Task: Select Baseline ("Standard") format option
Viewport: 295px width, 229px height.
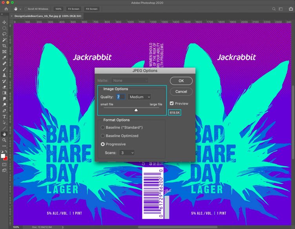Action: click(x=103, y=128)
